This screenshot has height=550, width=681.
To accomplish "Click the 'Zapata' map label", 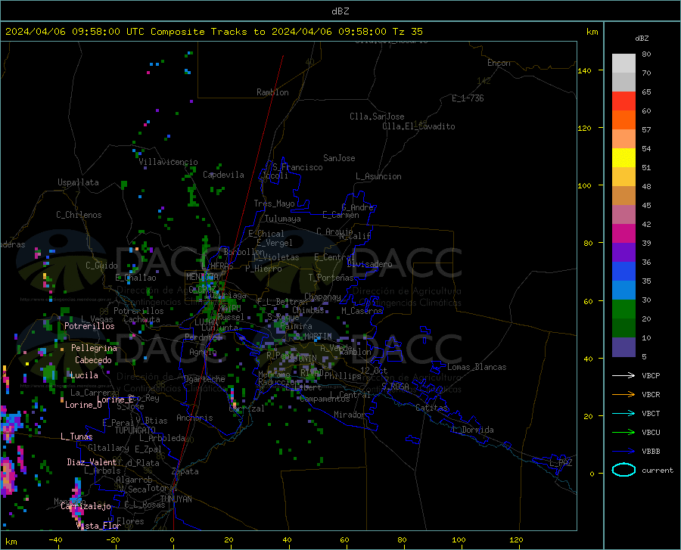I will tap(185, 471).
